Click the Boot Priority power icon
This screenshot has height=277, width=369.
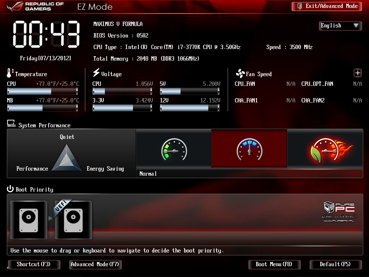tap(10, 189)
